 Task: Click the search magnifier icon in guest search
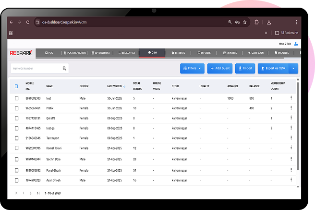[x=64, y=69]
